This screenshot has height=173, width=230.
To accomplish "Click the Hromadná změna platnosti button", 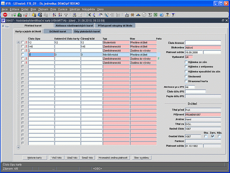I will point(113,158).
